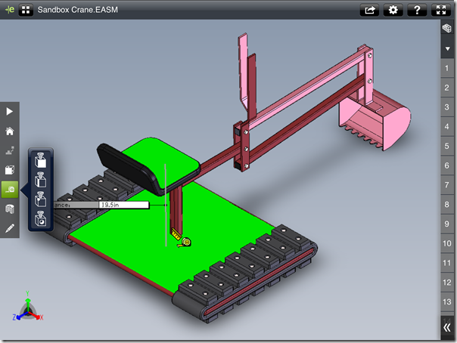
Task: Open the settings gear
Action: [x=393, y=10]
